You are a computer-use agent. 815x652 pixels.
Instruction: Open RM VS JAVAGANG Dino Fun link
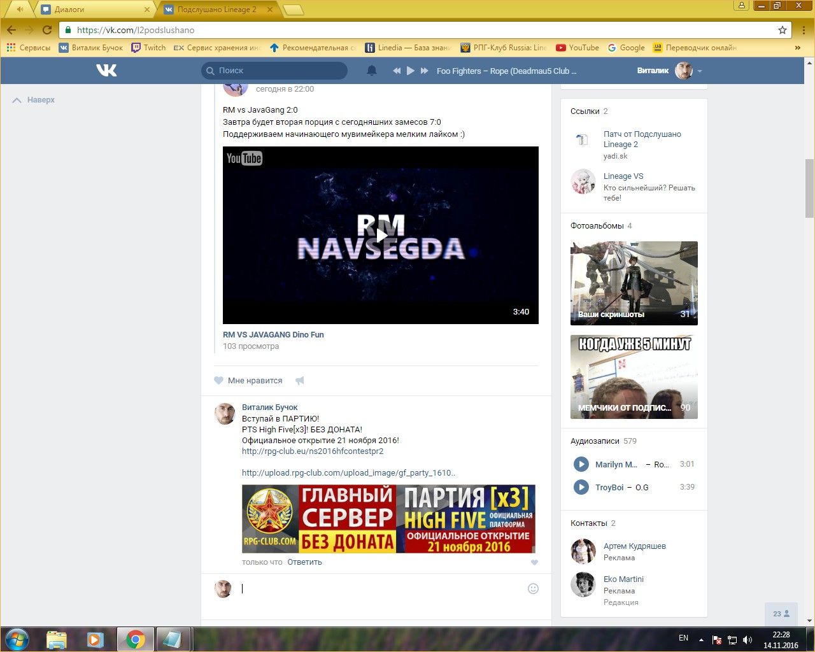(273, 334)
